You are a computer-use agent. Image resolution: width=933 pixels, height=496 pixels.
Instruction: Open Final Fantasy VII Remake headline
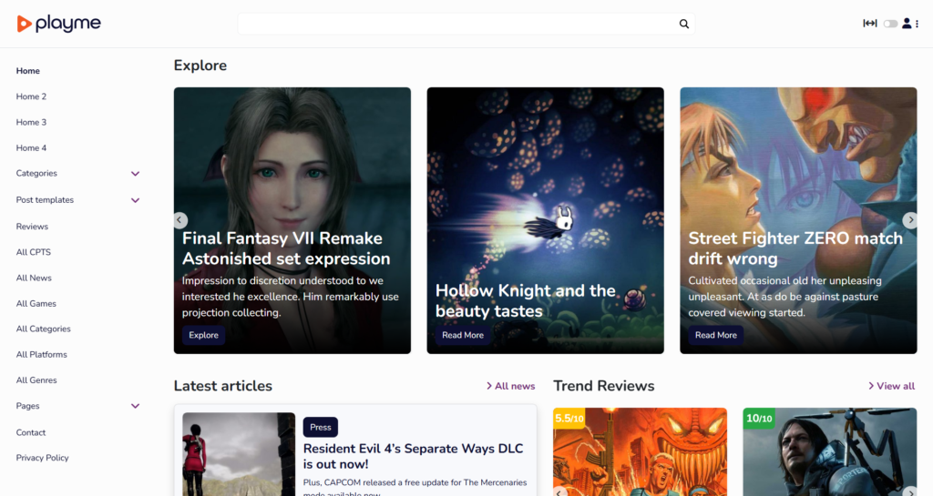click(286, 248)
